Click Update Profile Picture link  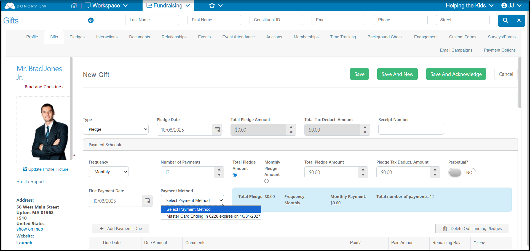pyautogui.click(x=46, y=169)
